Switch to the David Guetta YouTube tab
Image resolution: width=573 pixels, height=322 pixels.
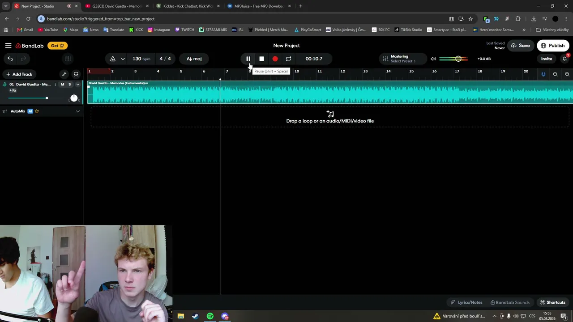point(117,6)
